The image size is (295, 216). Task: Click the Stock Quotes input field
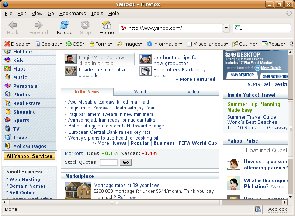point(108,162)
